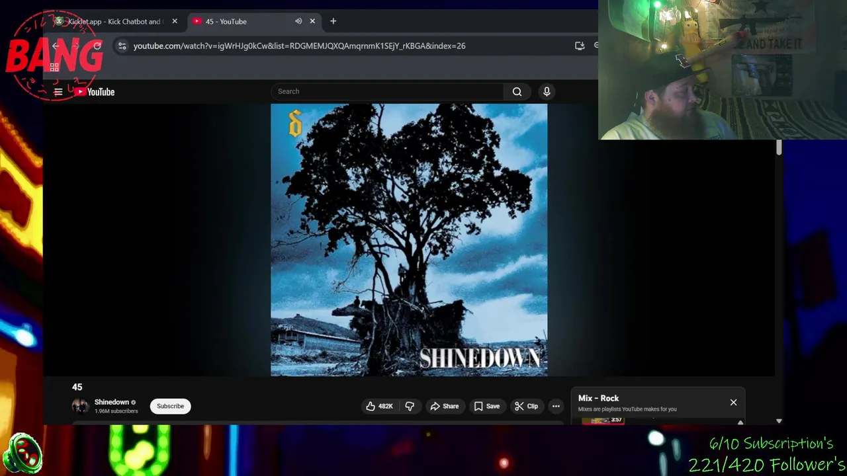Click the Shinedown album art video player
The width and height of the screenshot is (847, 476).
coord(409,240)
